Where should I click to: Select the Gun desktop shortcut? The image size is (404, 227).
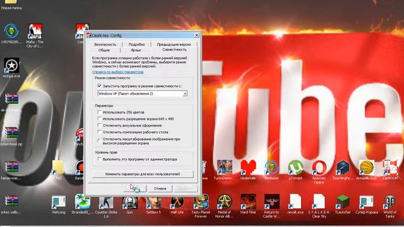coord(129,202)
